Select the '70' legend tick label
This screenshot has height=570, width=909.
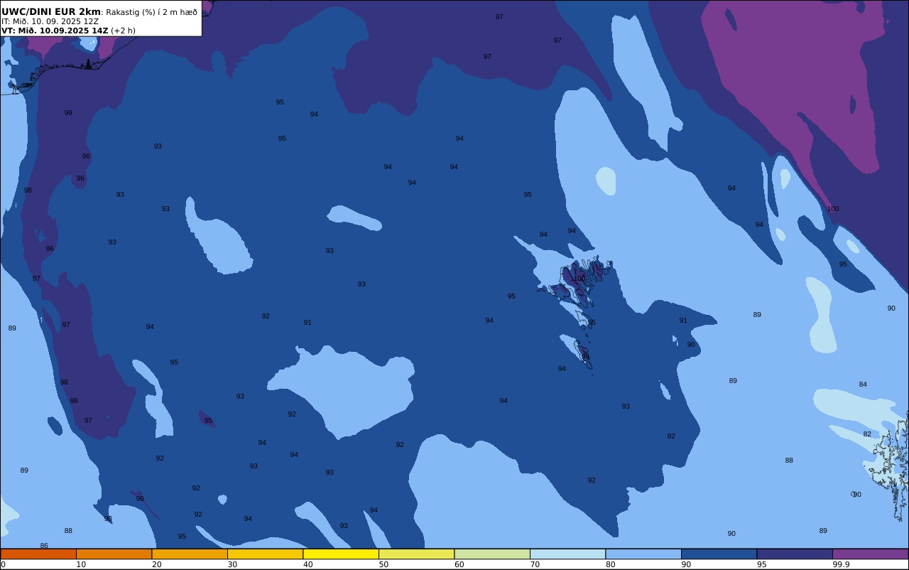point(535,564)
